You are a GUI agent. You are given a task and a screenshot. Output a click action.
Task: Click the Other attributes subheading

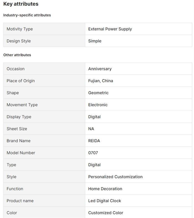point(17,55)
